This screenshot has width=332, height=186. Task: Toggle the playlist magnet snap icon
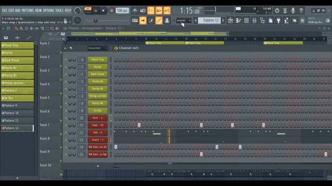[8, 28]
